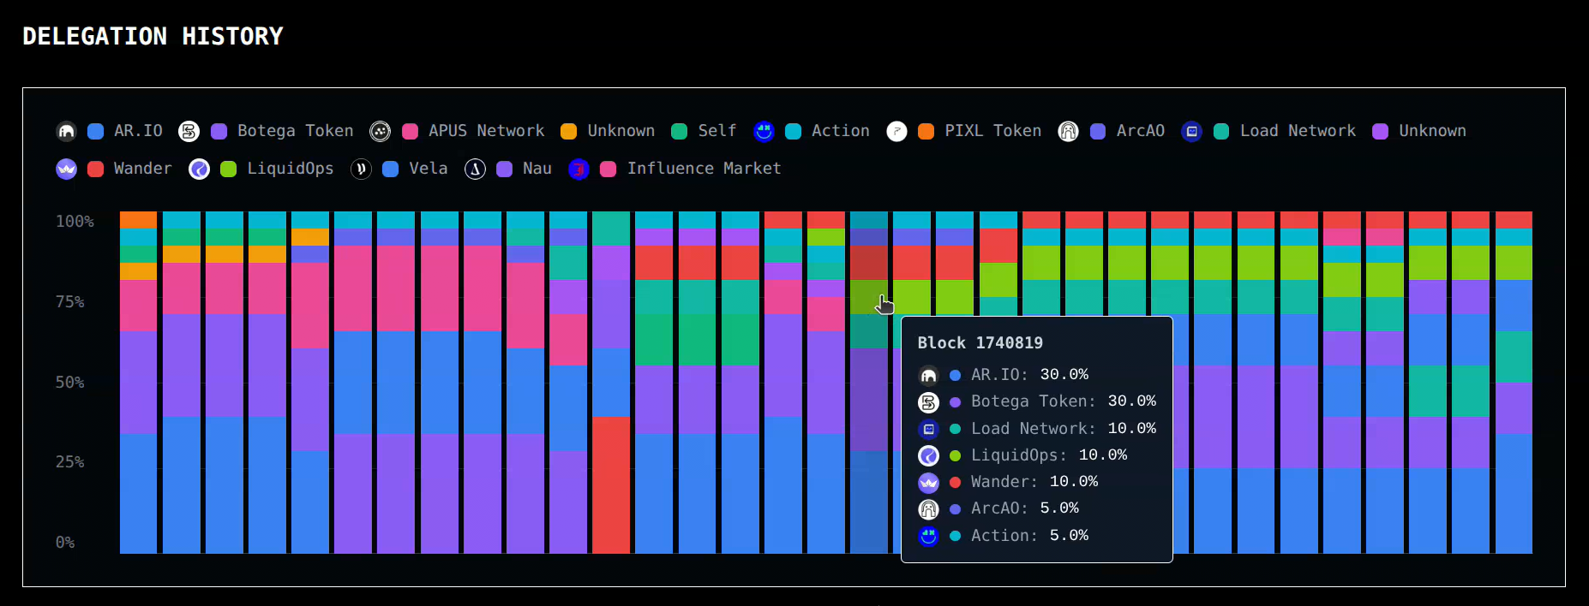Select the APUS Network logo icon
Image resolution: width=1589 pixels, height=606 pixels.
point(380,131)
